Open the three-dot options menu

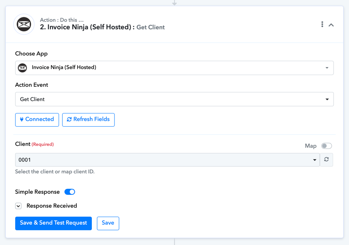322,24
